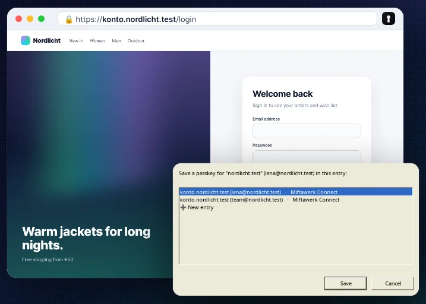Click the padlock icon in address bar

point(69,19)
